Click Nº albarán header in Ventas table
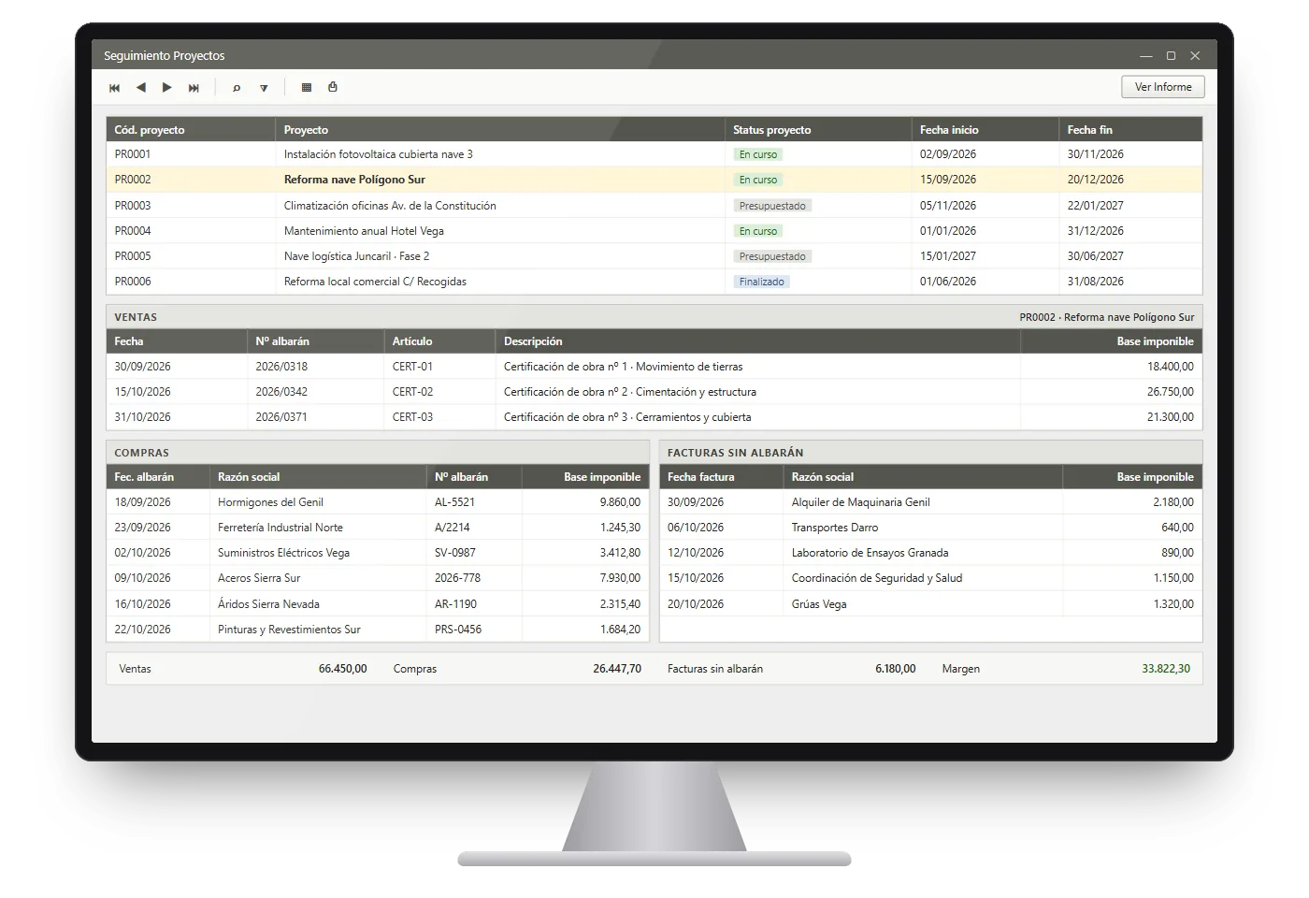 [316, 341]
